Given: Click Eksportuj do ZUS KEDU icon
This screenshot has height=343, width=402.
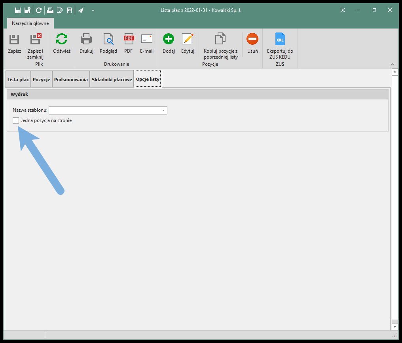Looking at the screenshot, I should (280, 39).
